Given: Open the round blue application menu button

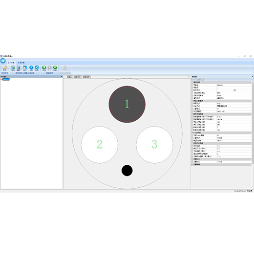Looking at the screenshot, I should (3, 61).
